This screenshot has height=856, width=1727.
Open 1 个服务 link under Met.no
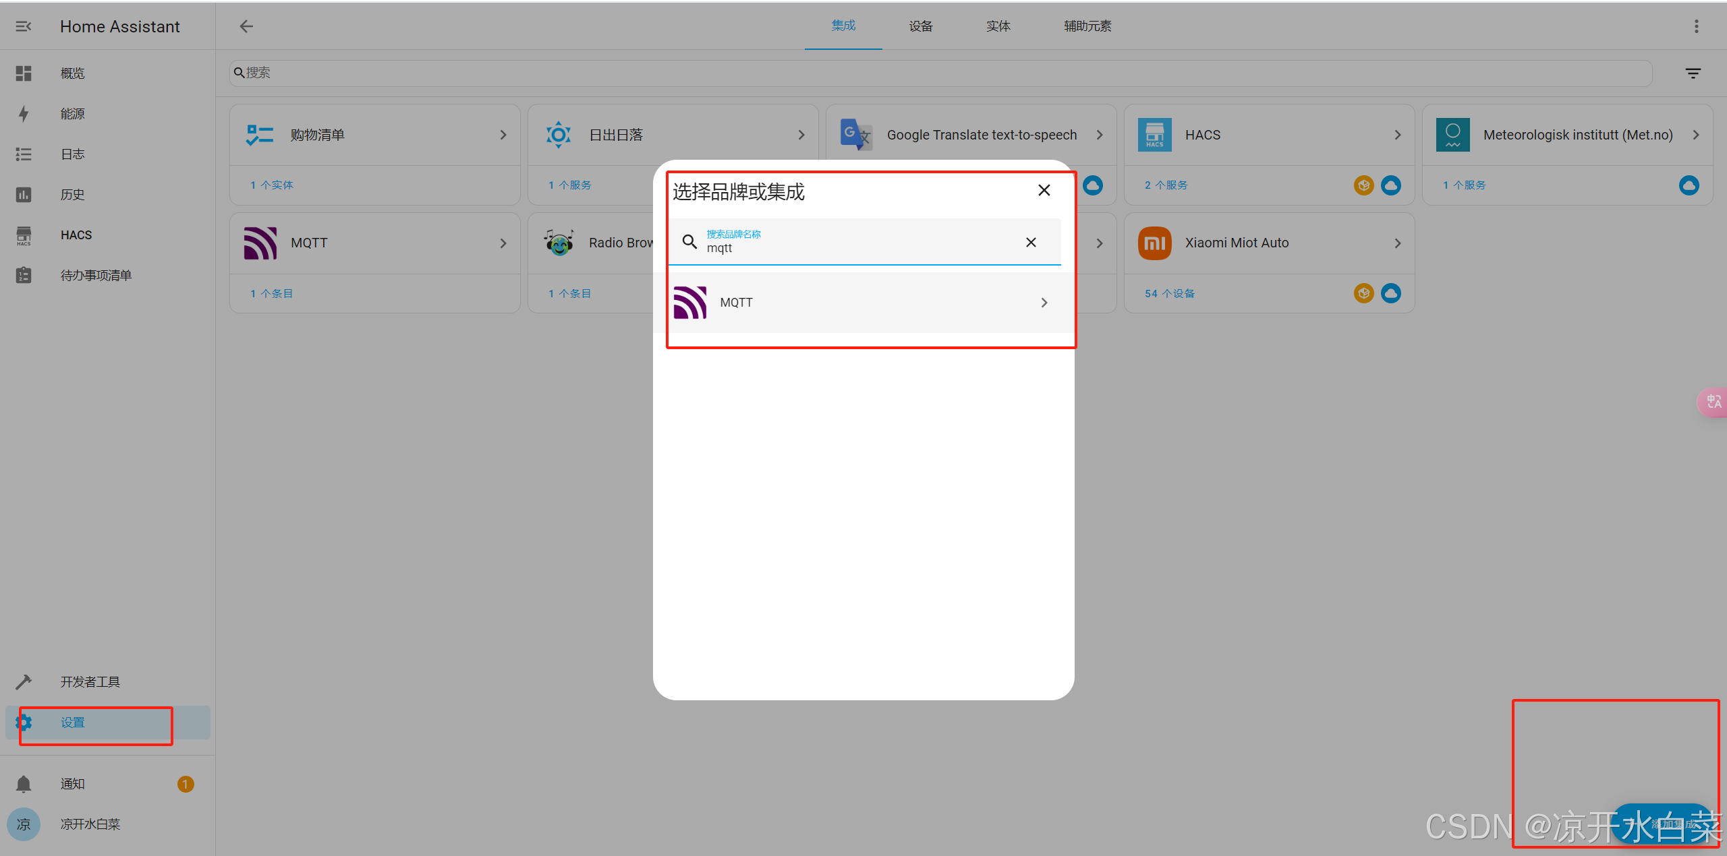(x=1465, y=185)
